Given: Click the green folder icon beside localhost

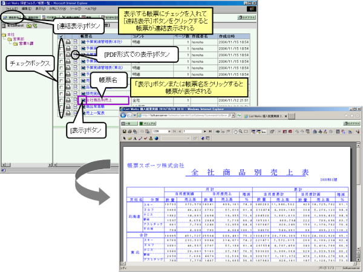Looking at the screenshot, I should click(x=29, y=25).
